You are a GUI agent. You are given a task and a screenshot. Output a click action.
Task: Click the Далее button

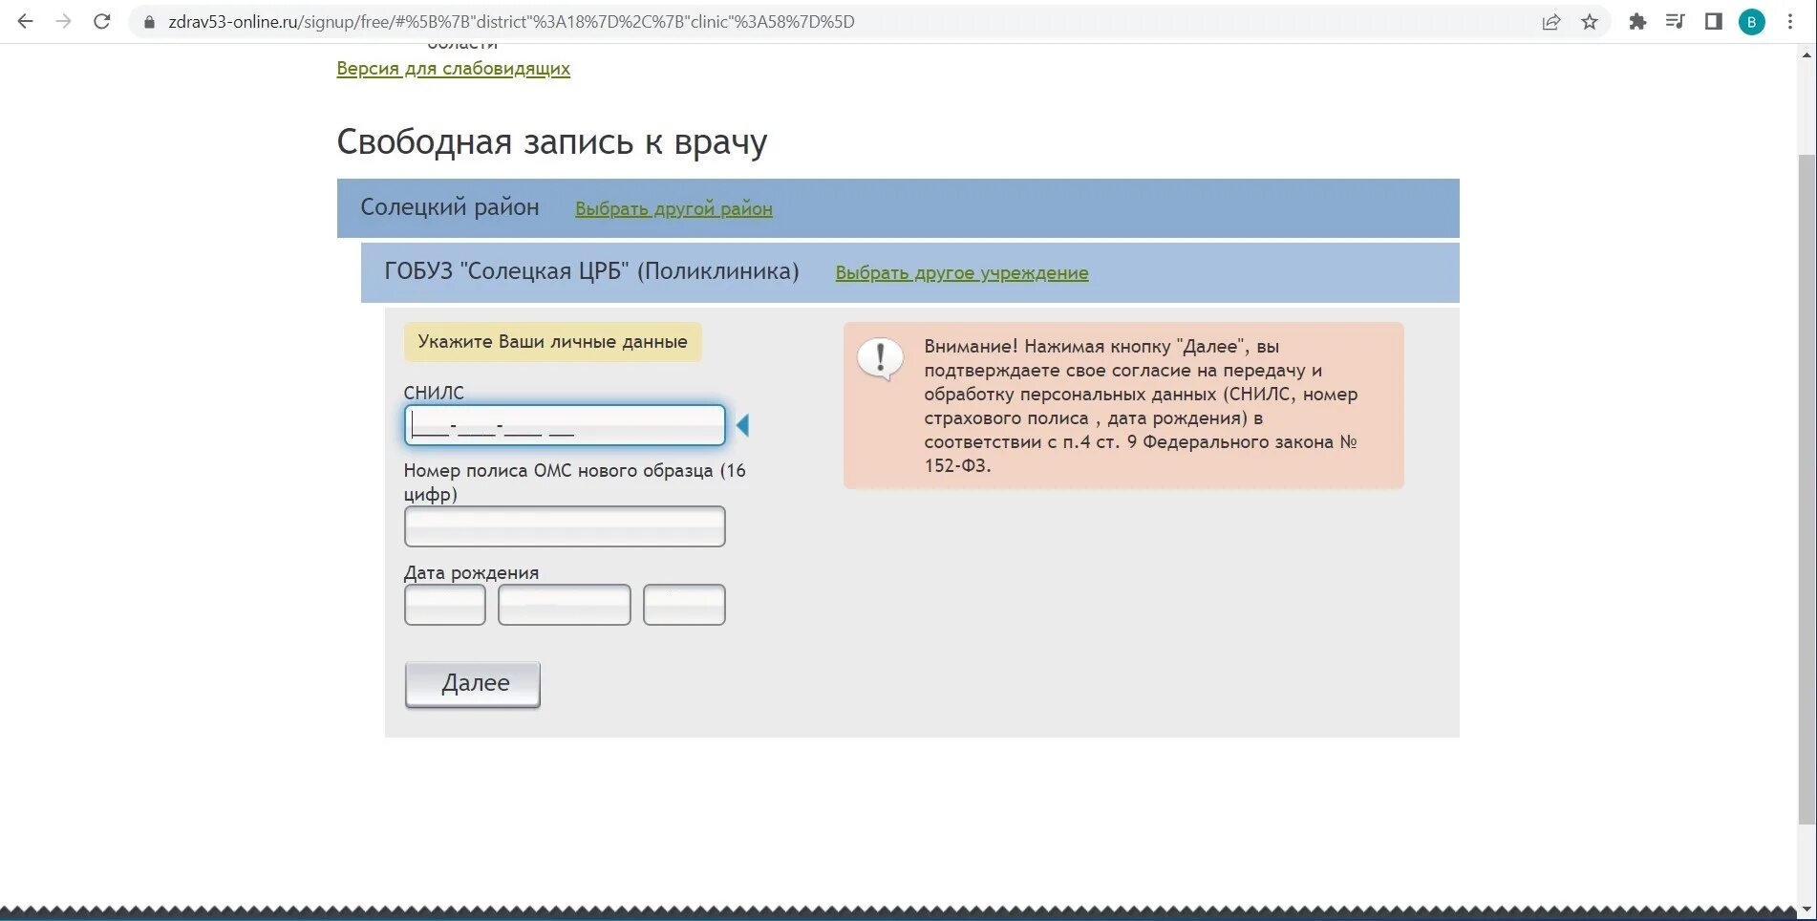(x=473, y=684)
